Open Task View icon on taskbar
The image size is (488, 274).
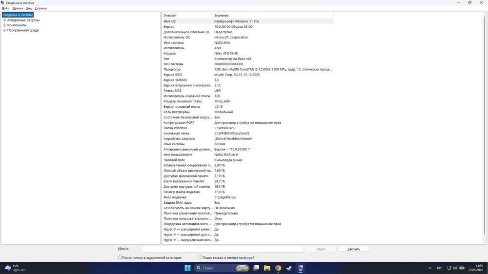pyautogui.click(x=256, y=268)
